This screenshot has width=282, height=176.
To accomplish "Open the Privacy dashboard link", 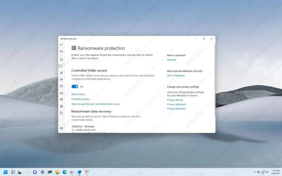I will pos(176,105).
